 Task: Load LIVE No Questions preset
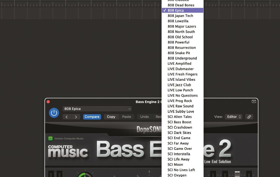182,95
